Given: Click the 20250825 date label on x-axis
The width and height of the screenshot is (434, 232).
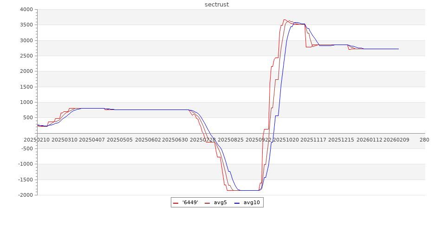Looking at the screenshot, I should [230, 140].
